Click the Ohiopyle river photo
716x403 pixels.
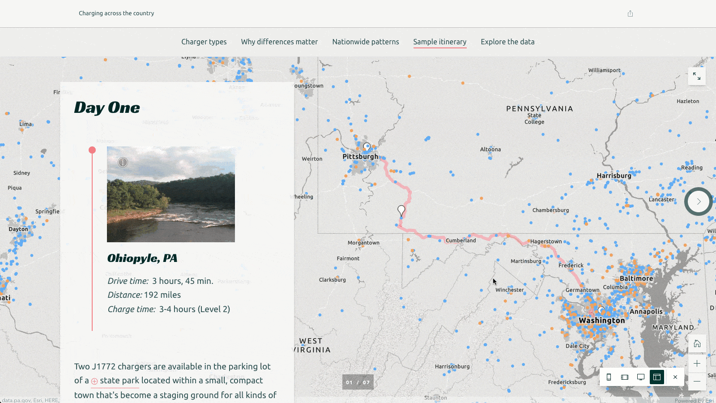171,194
